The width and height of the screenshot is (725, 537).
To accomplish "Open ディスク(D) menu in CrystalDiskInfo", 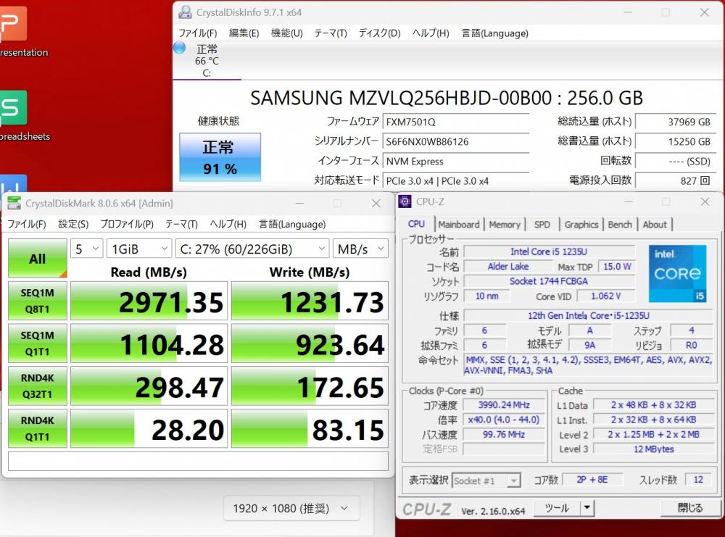I will [380, 33].
